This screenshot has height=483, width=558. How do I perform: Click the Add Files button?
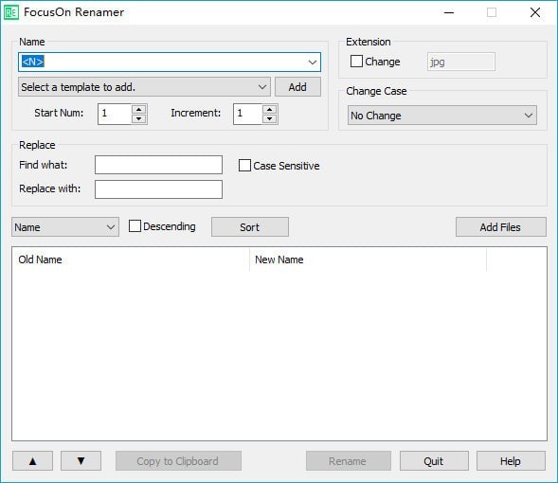(x=501, y=227)
